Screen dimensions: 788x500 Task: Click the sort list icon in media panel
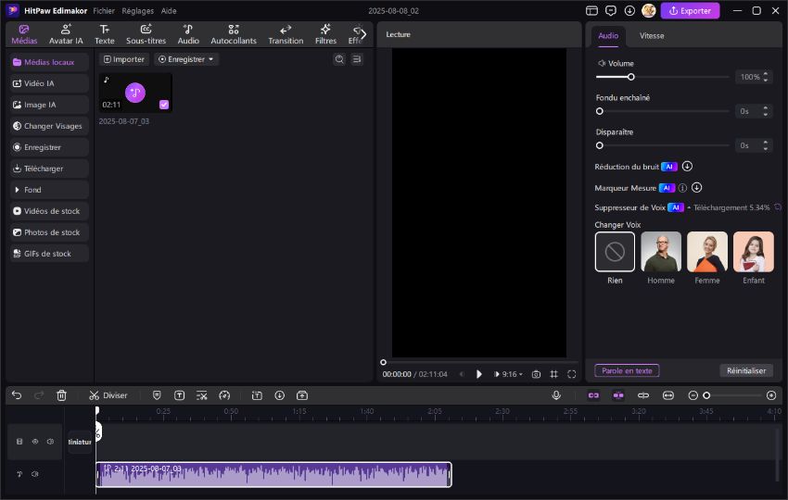357,59
